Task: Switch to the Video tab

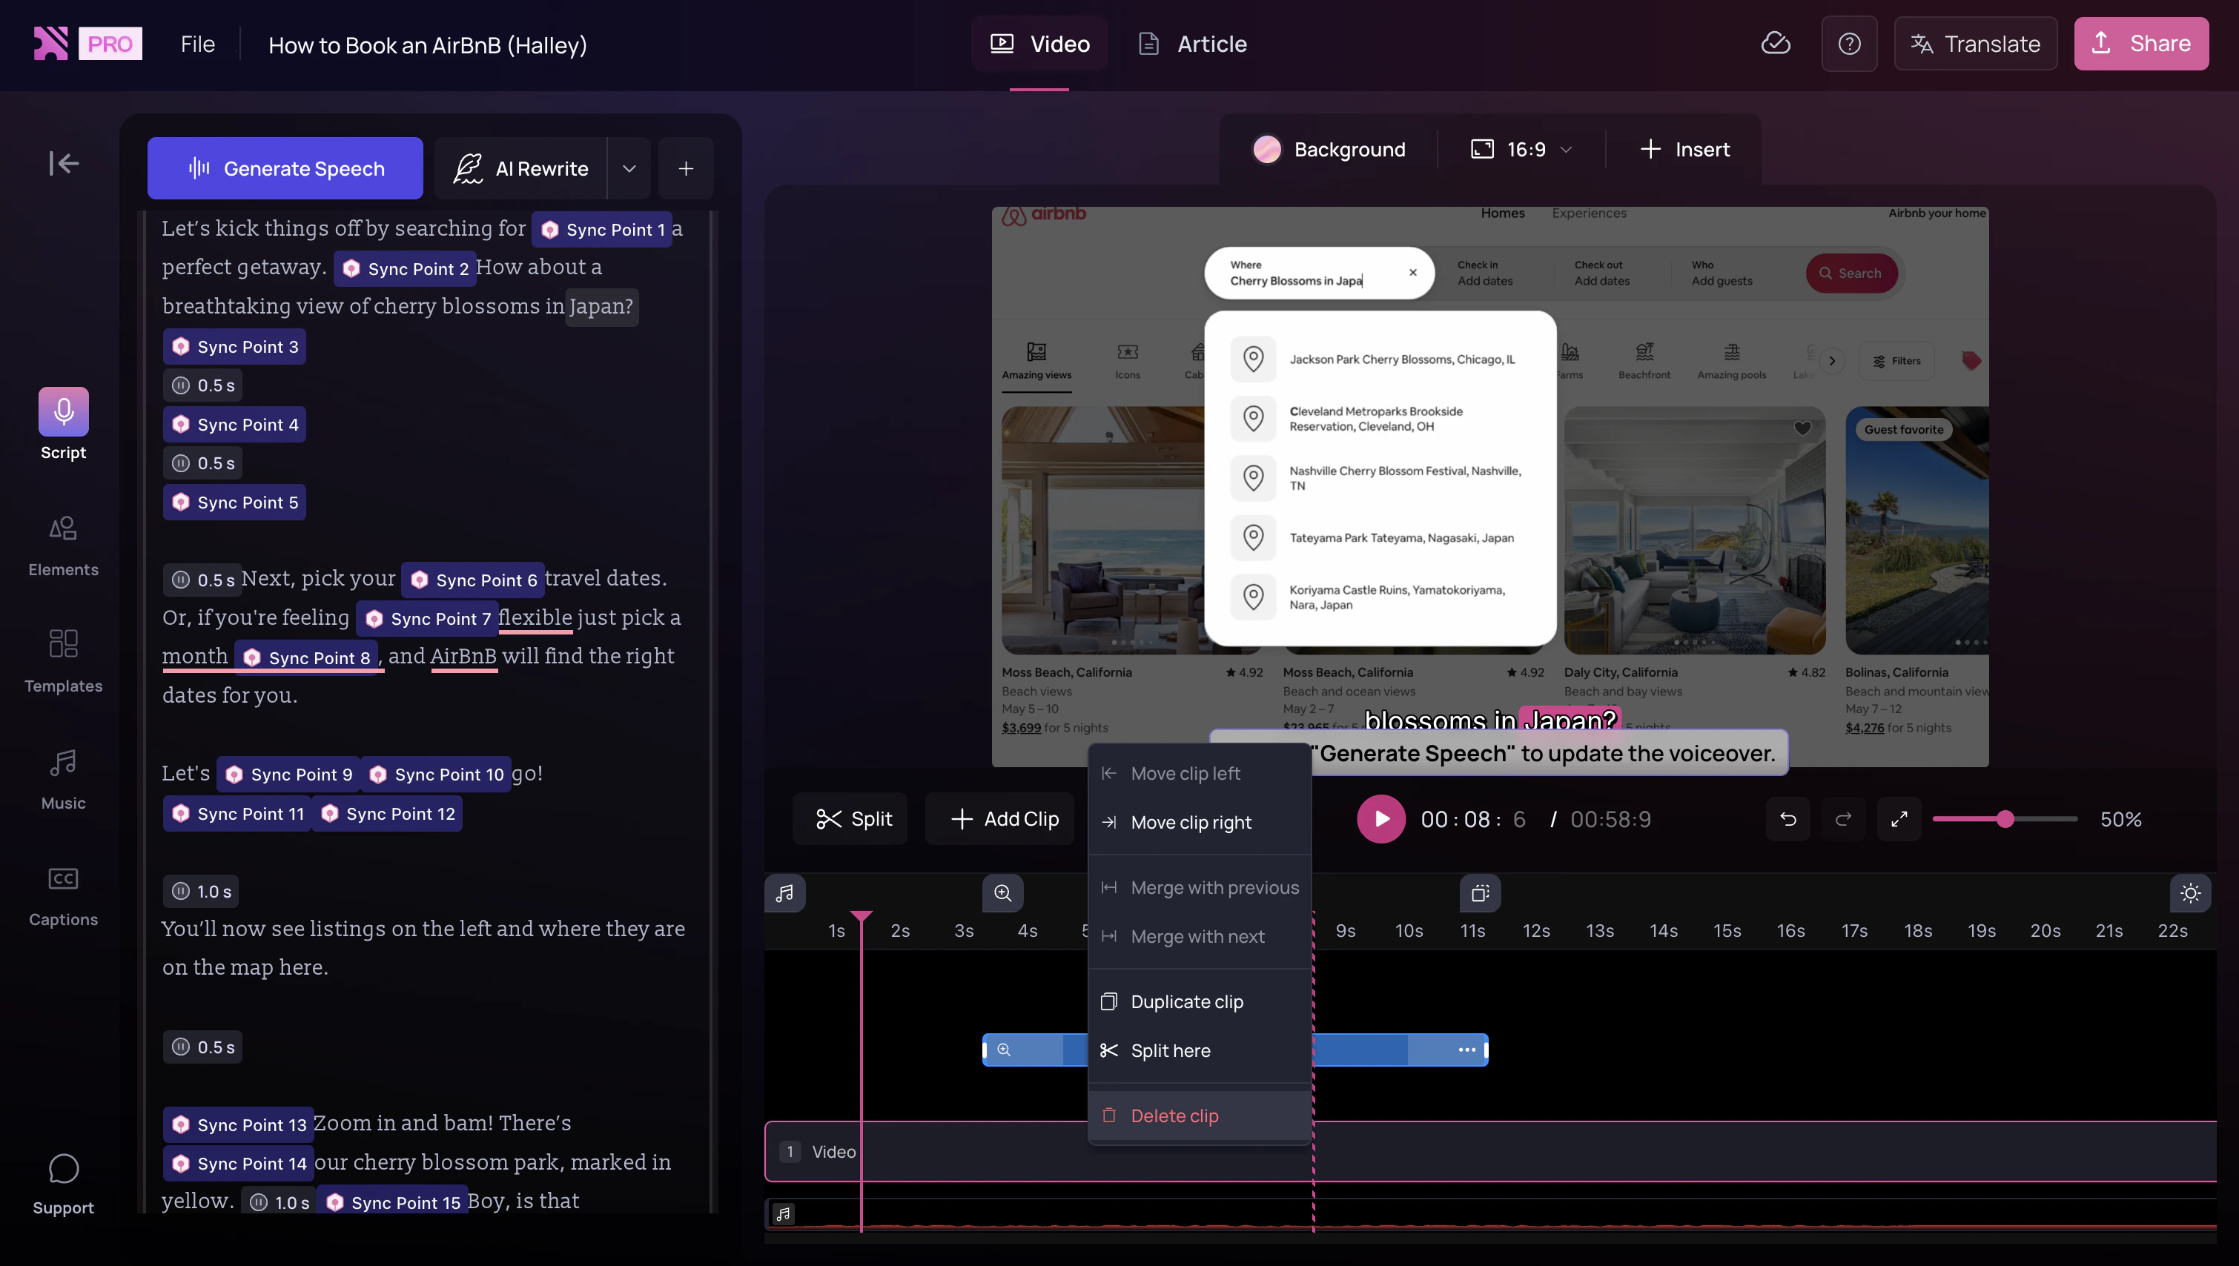Action: [x=1040, y=44]
